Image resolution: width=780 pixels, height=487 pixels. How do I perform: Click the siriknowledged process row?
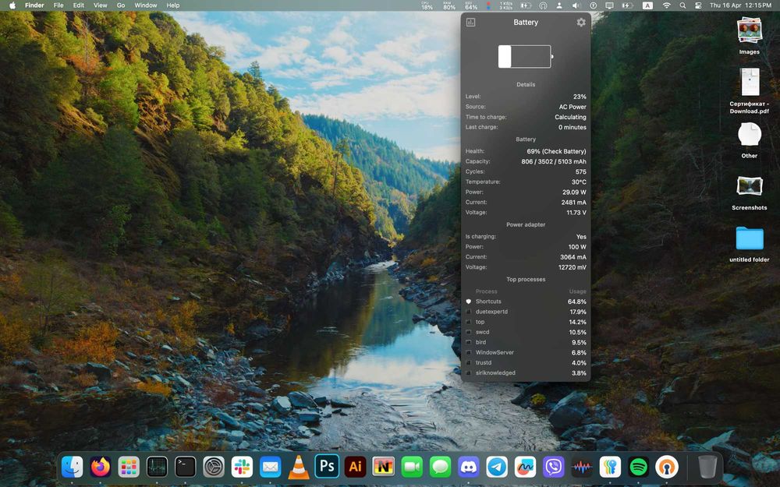[x=526, y=373]
